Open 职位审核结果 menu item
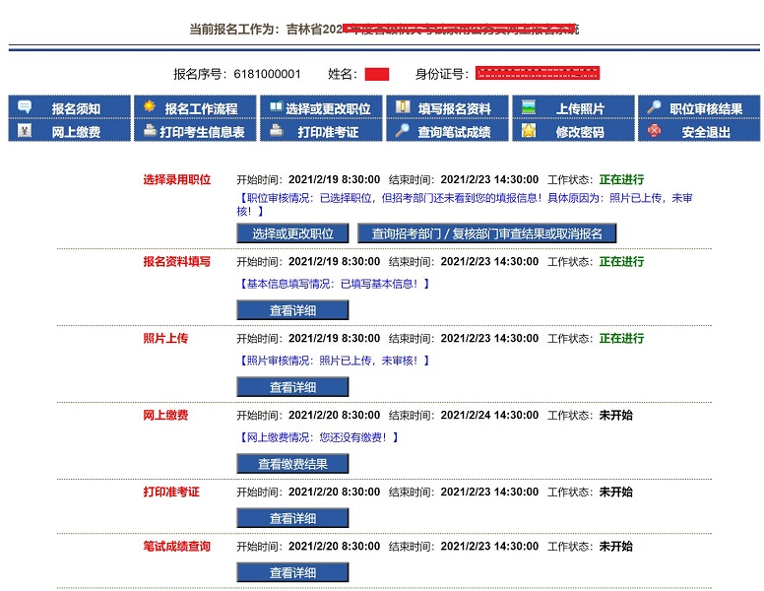The image size is (764, 591). click(706, 108)
